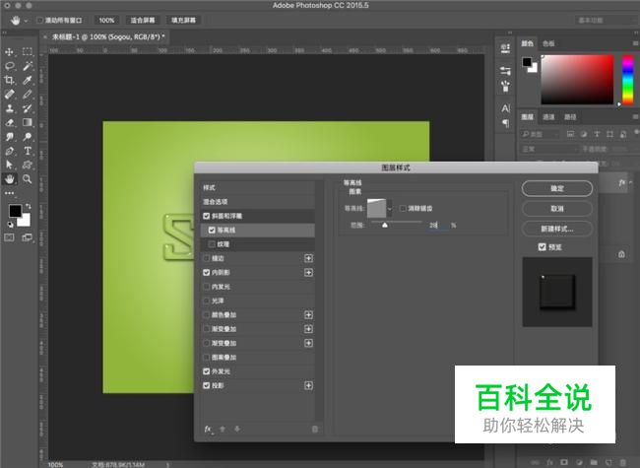Select the Rectangular Marquee tool
Screen dimensions: 640x468
click(x=28, y=51)
